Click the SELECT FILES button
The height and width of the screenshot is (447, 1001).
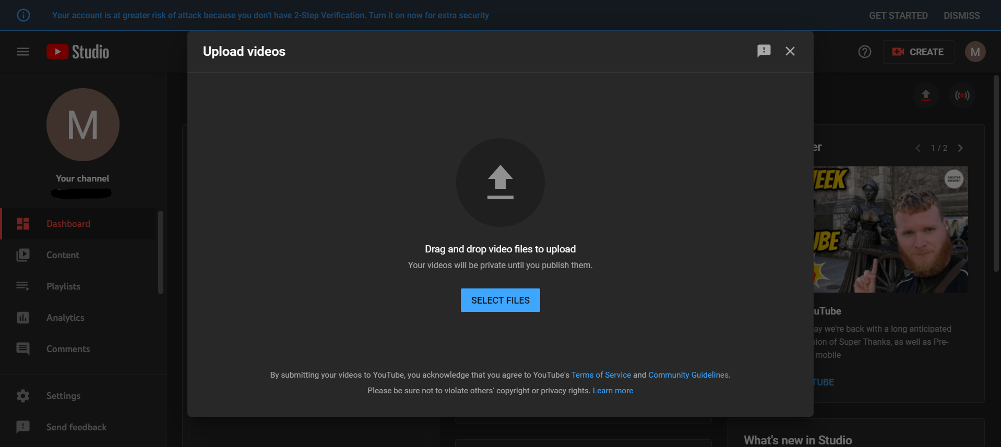coord(500,300)
